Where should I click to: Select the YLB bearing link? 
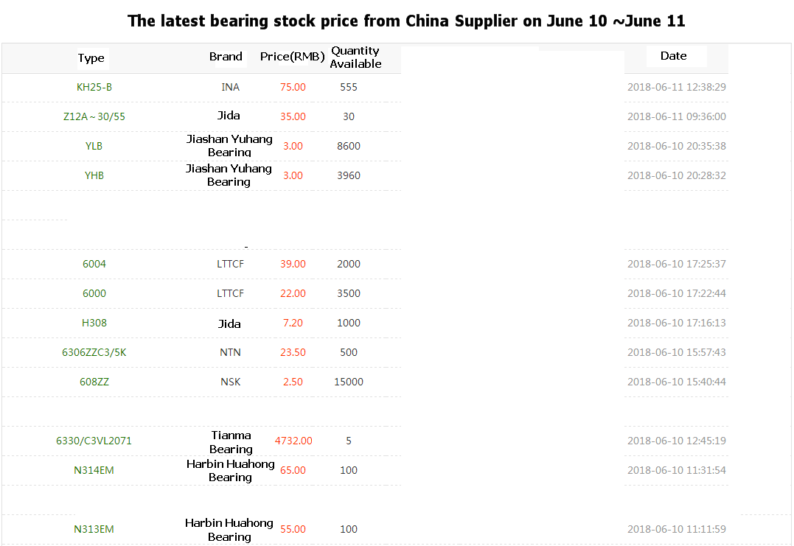(x=94, y=146)
